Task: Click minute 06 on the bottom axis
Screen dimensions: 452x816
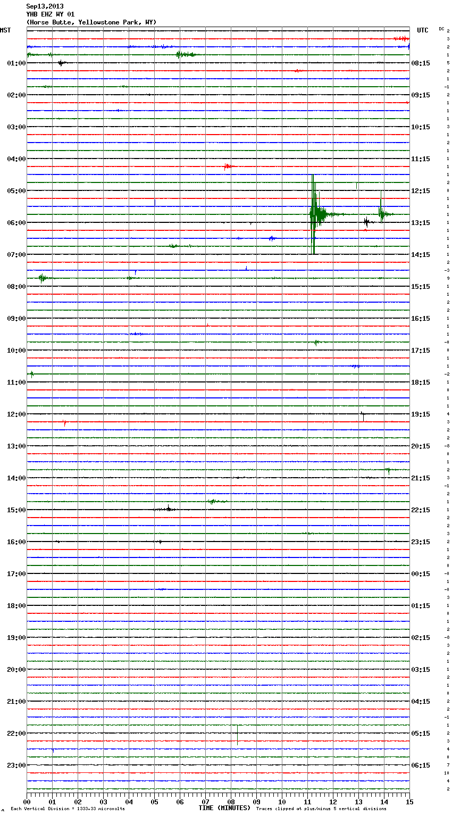Action: click(180, 802)
